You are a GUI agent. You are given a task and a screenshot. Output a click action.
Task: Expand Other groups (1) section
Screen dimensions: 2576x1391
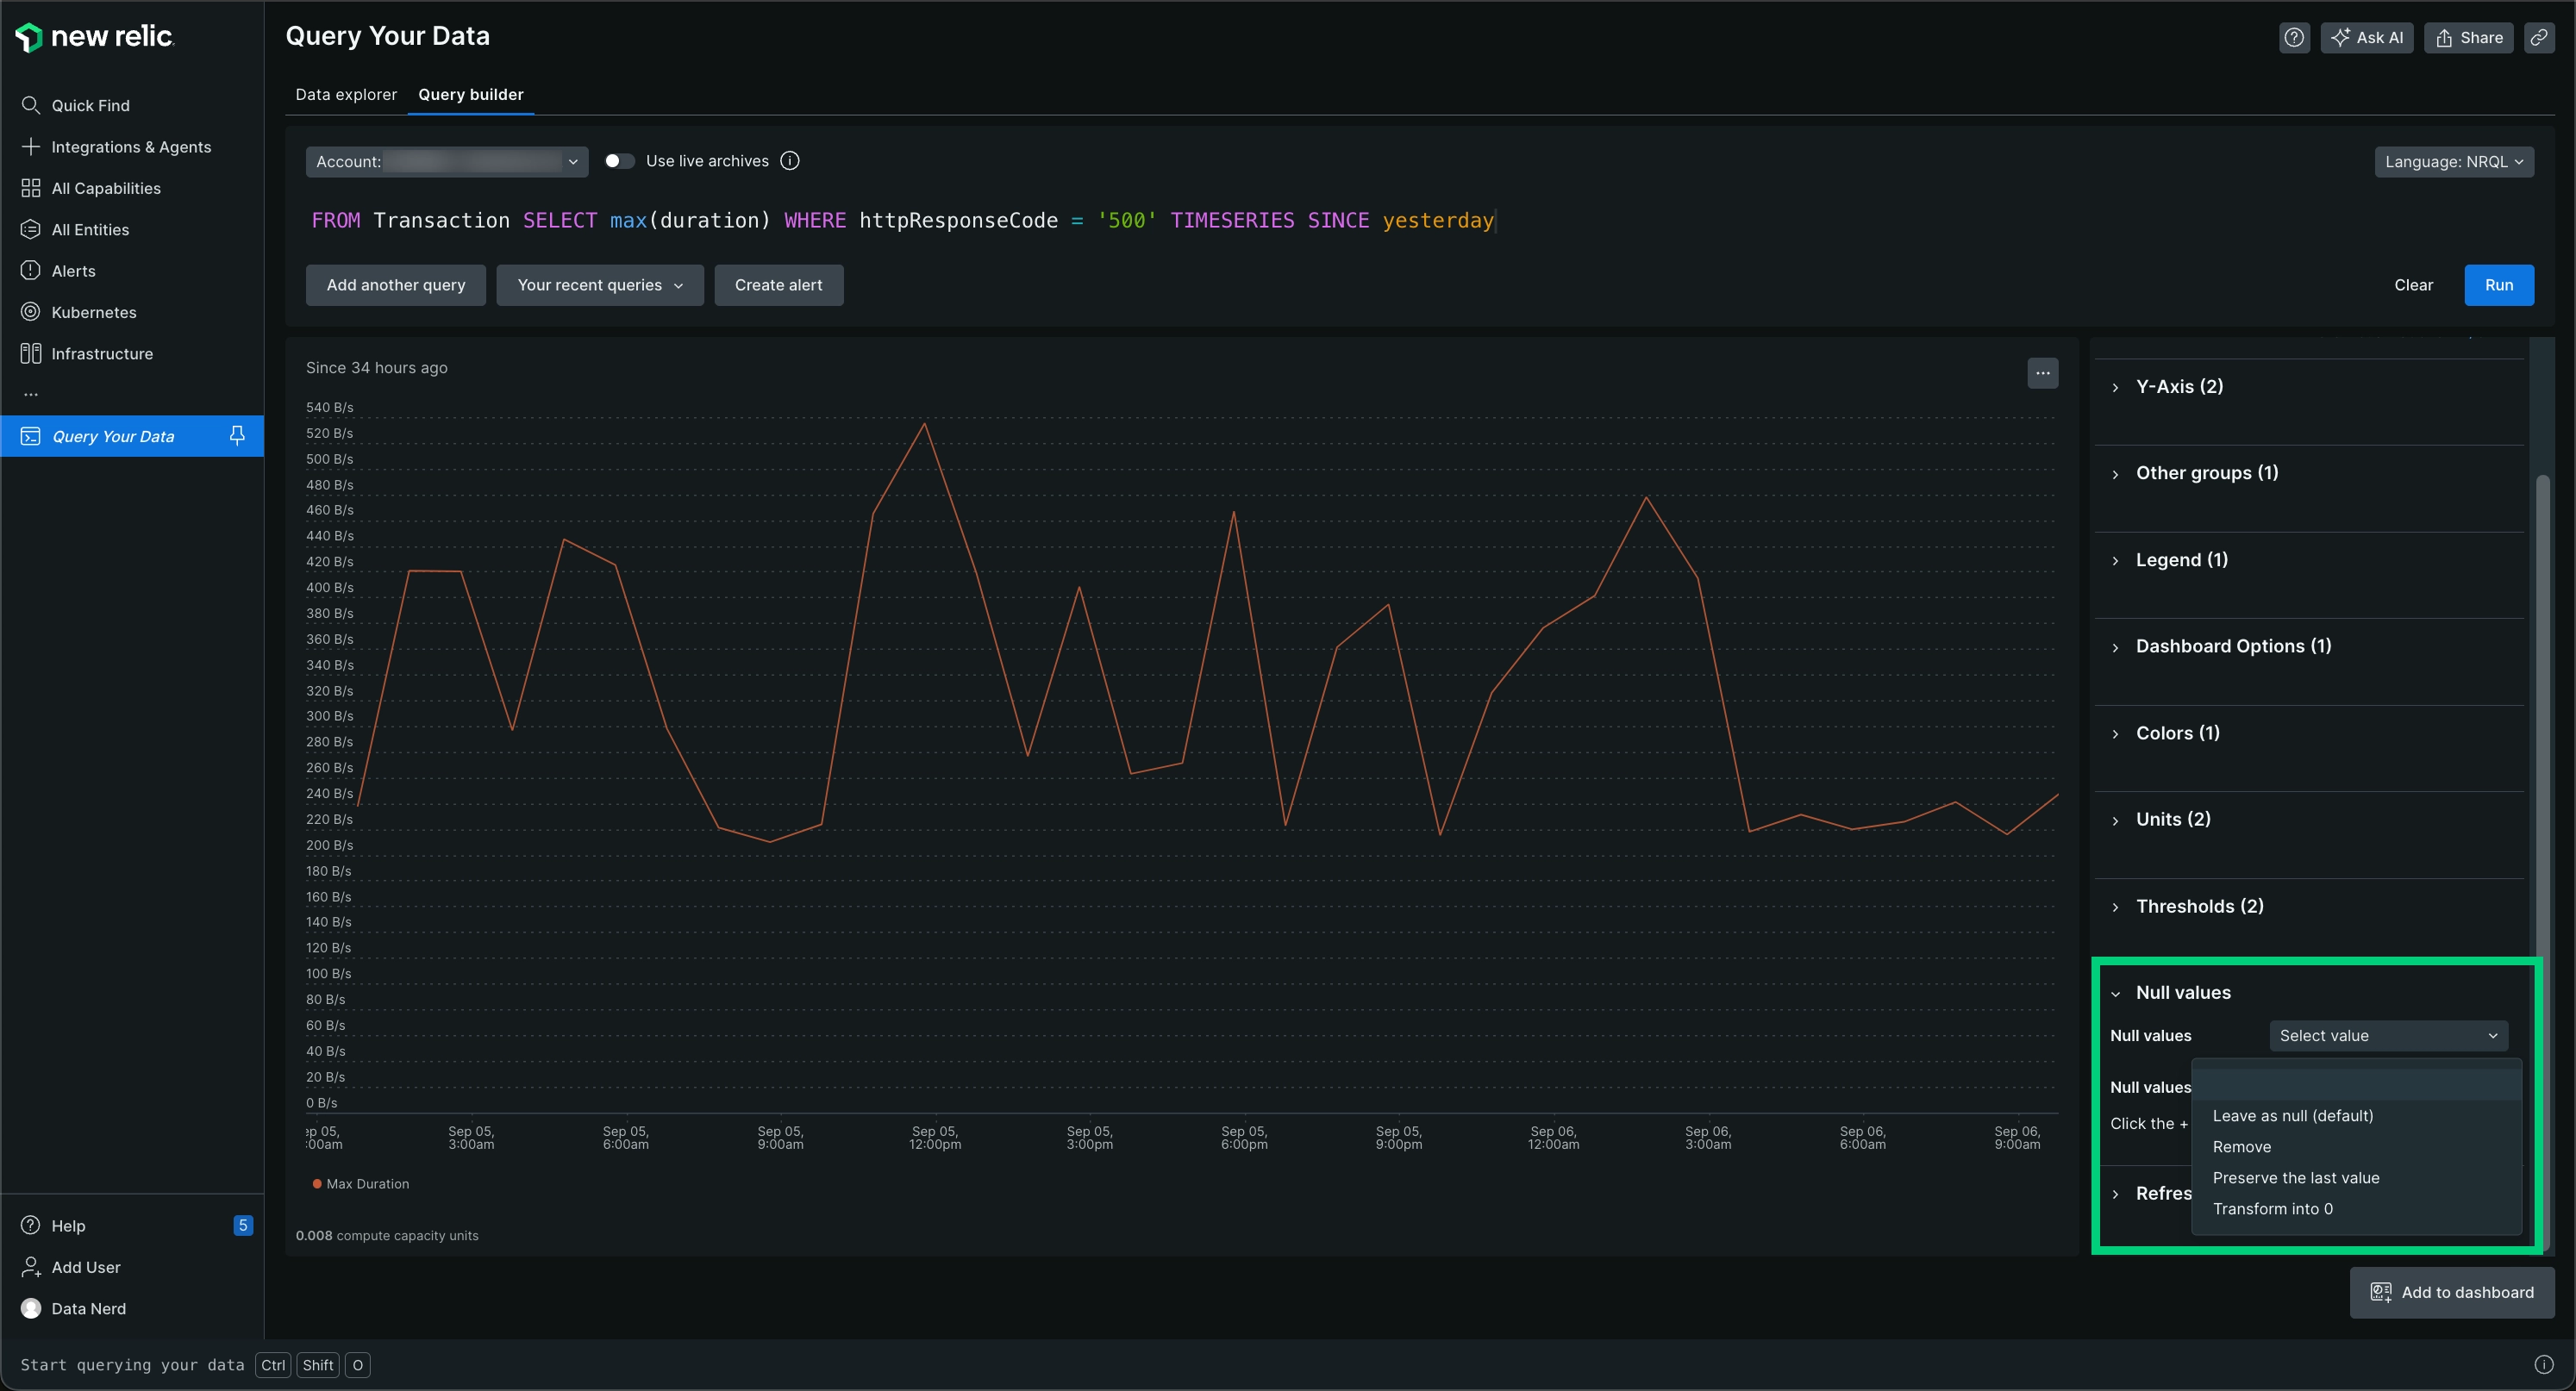[x=2207, y=473]
